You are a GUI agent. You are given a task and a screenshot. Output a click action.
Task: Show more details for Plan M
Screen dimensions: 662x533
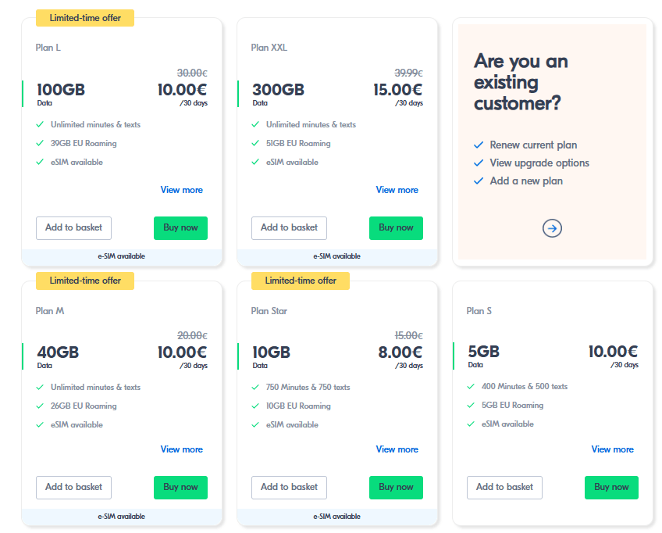coord(181,449)
